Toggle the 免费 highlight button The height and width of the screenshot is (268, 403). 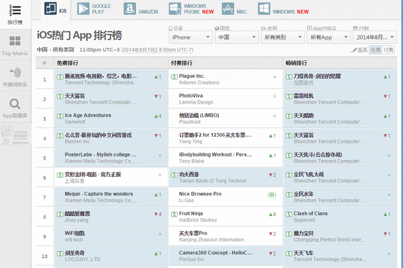[375, 50]
